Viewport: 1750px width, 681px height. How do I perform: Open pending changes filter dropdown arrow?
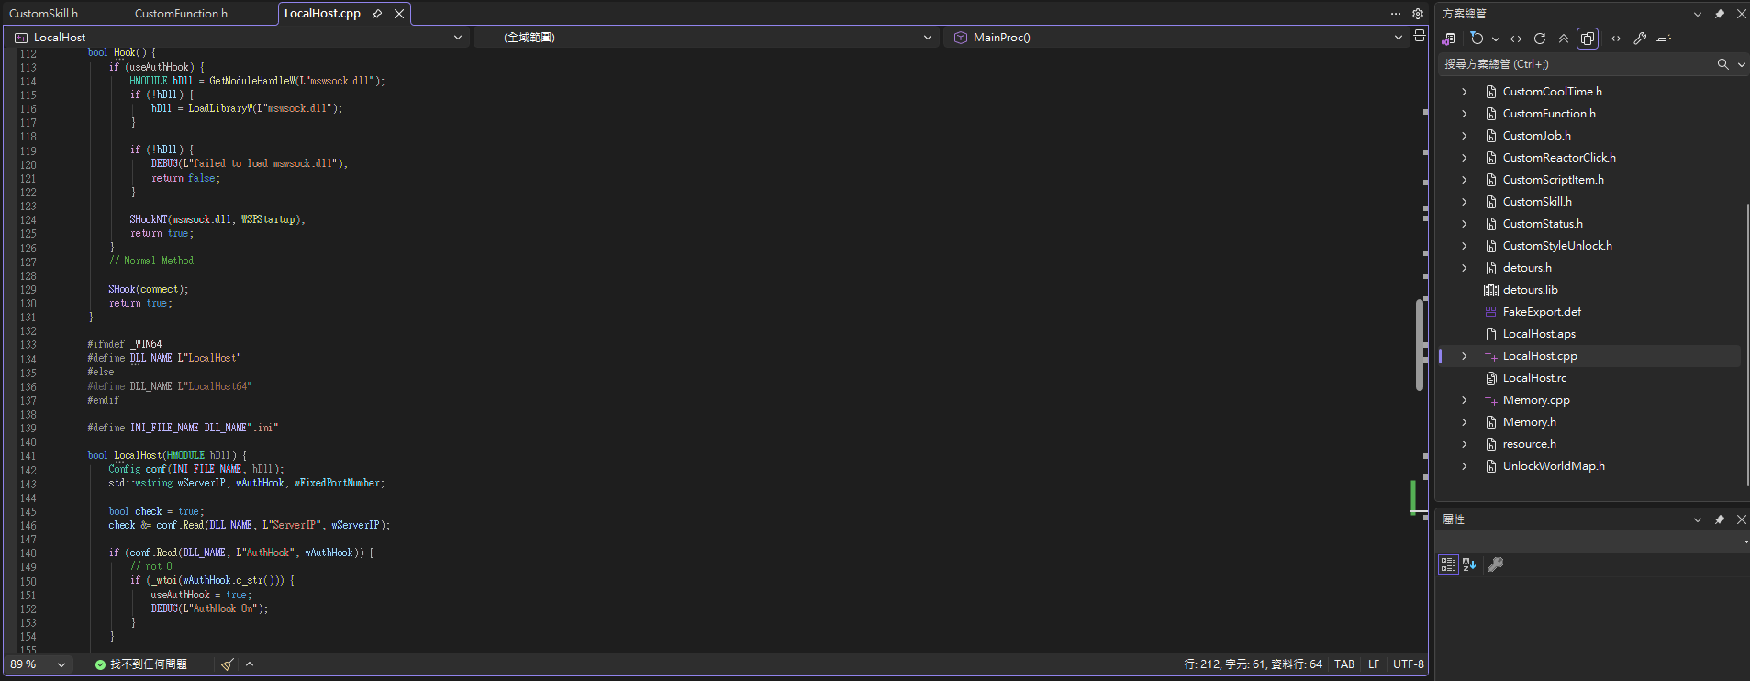(x=1496, y=39)
